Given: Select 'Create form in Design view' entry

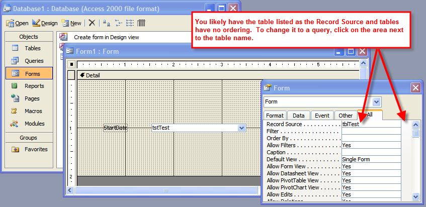Looking at the screenshot, I should pyautogui.click(x=106, y=37).
